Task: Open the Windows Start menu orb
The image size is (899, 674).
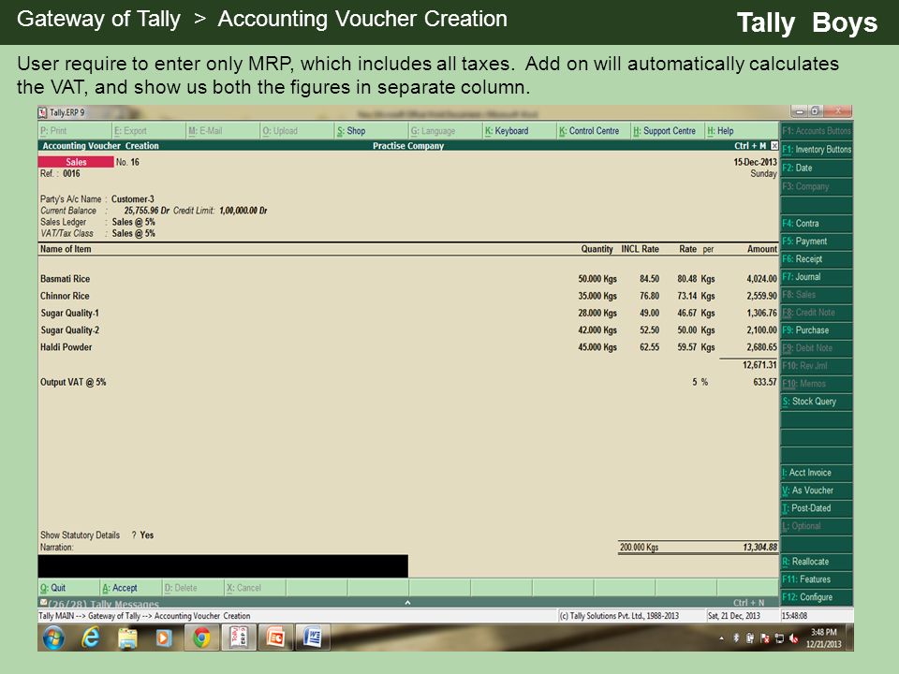Action: click(x=53, y=637)
